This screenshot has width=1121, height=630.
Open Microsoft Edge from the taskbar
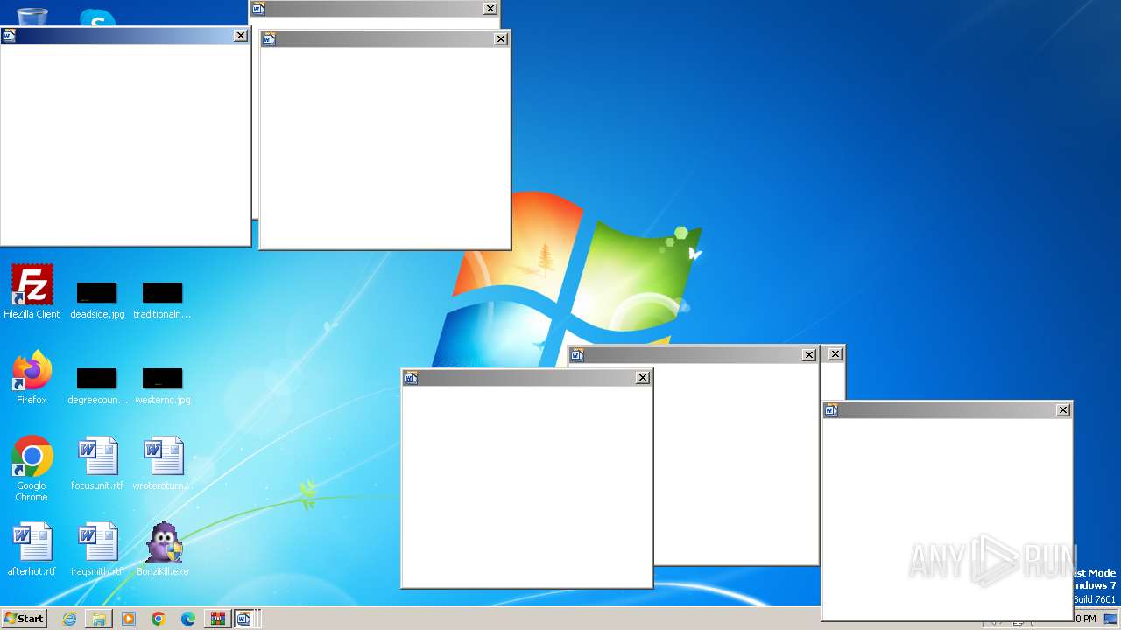click(x=188, y=619)
